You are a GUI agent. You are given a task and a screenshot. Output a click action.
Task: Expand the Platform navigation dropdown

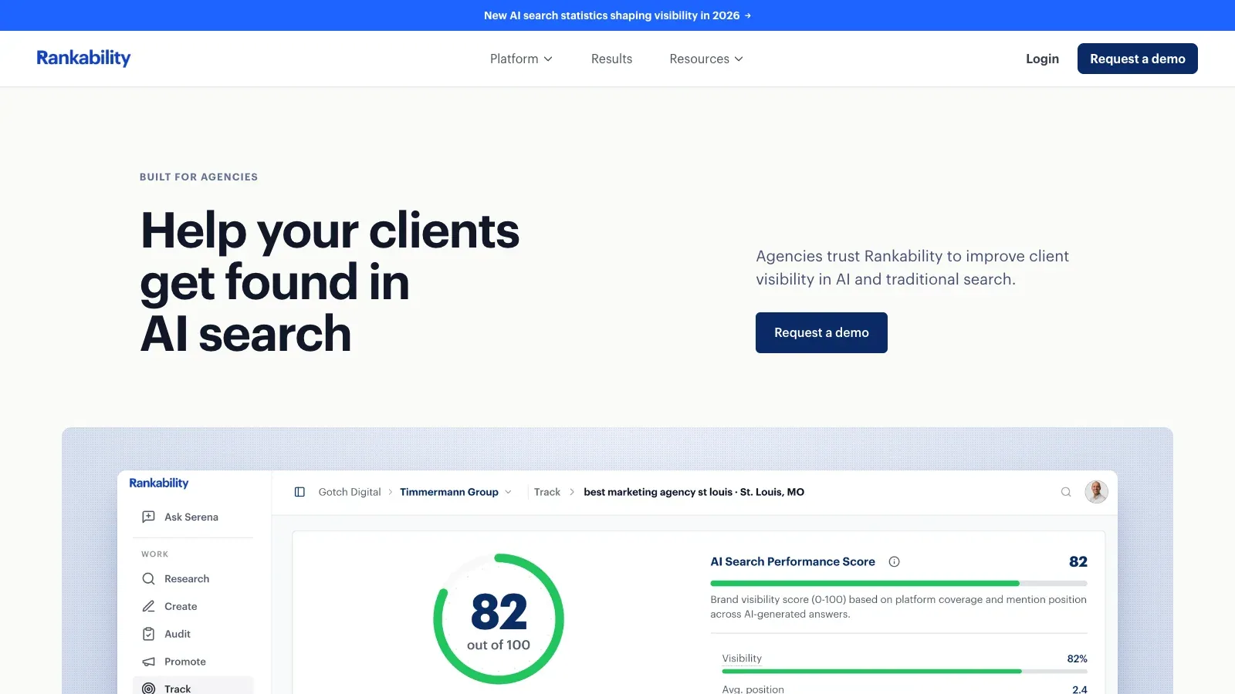click(522, 59)
